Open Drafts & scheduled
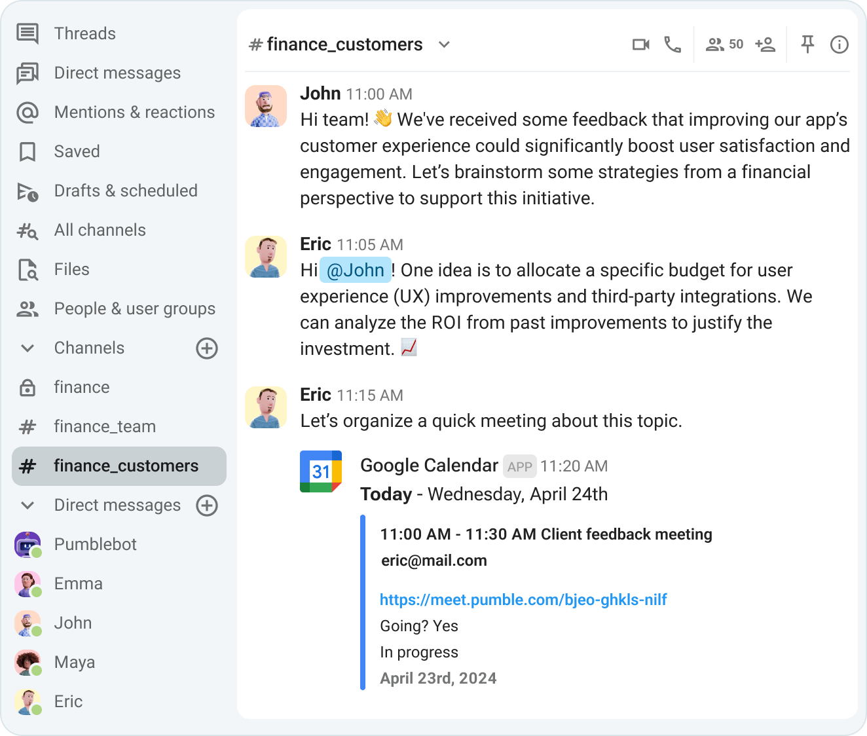Image resolution: width=867 pixels, height=736 pixels. pyautogui.click(x=125, y=191)
